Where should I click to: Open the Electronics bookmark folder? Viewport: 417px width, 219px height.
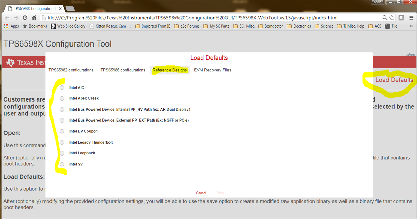pos(299,26)
